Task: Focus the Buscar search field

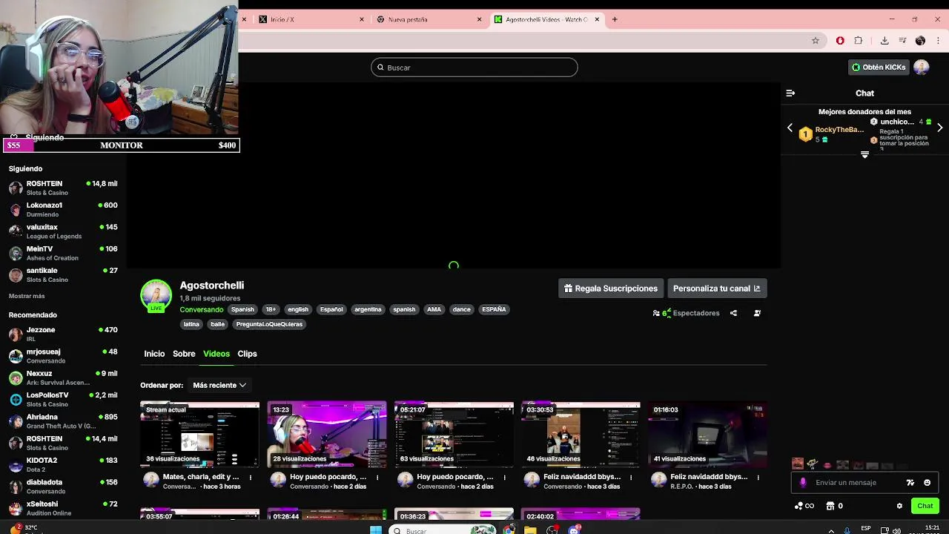Action: click(x=474, y=67)
